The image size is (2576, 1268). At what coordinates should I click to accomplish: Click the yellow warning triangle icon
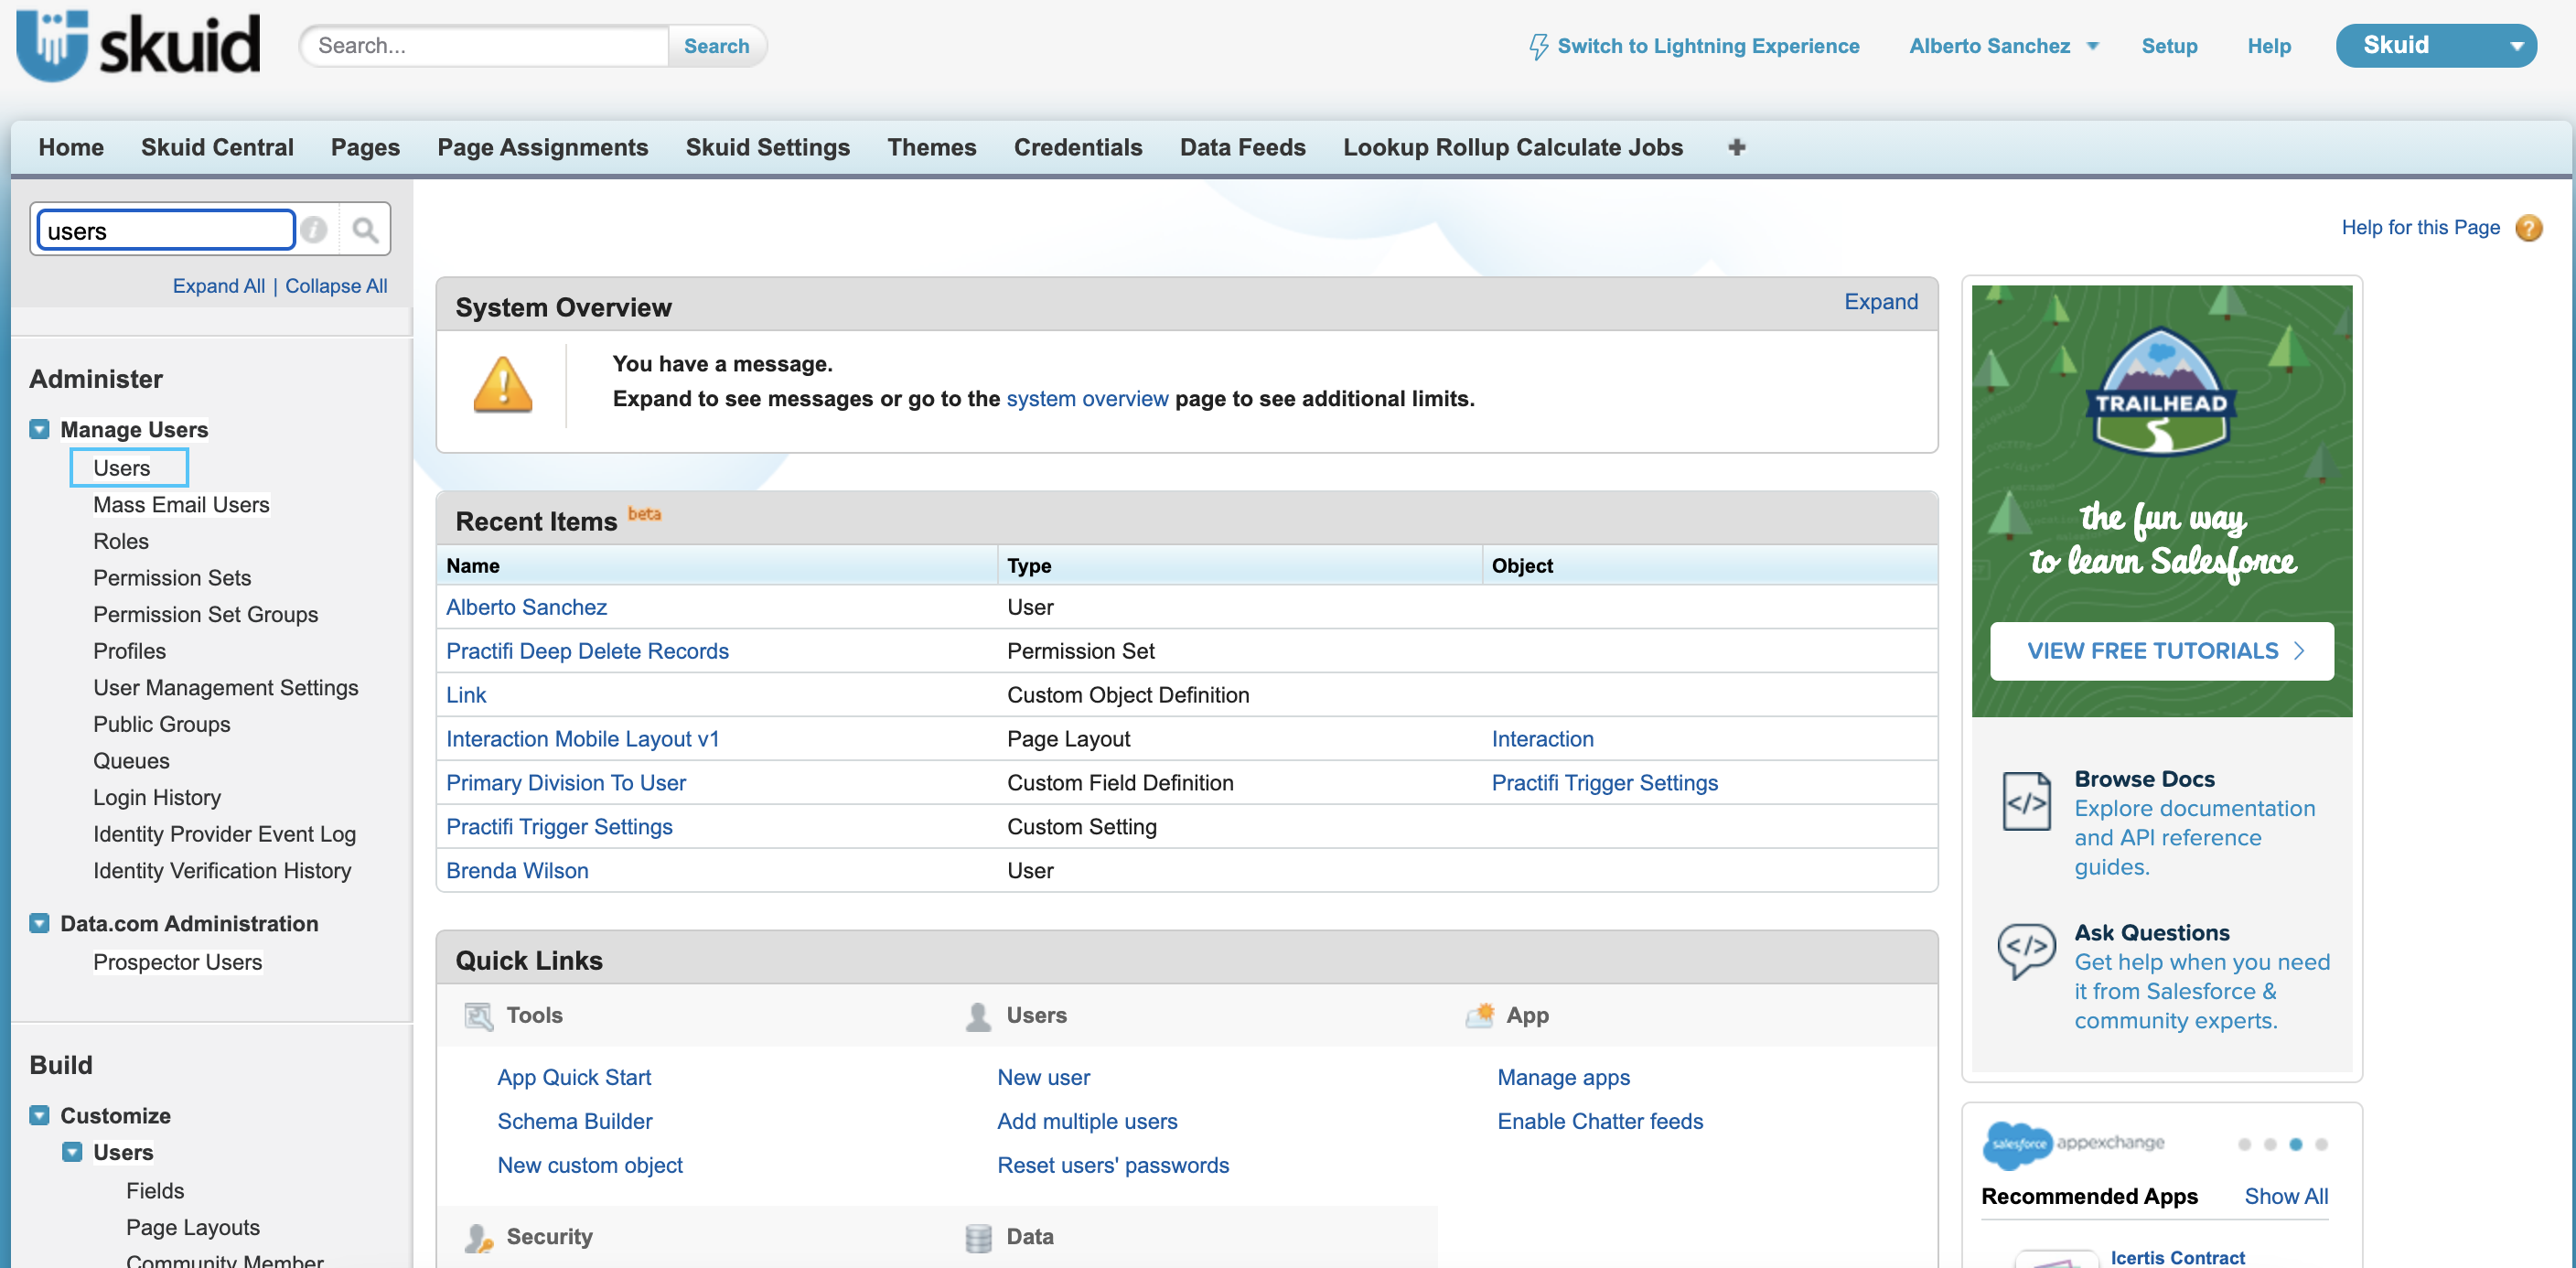coord(503,385)
